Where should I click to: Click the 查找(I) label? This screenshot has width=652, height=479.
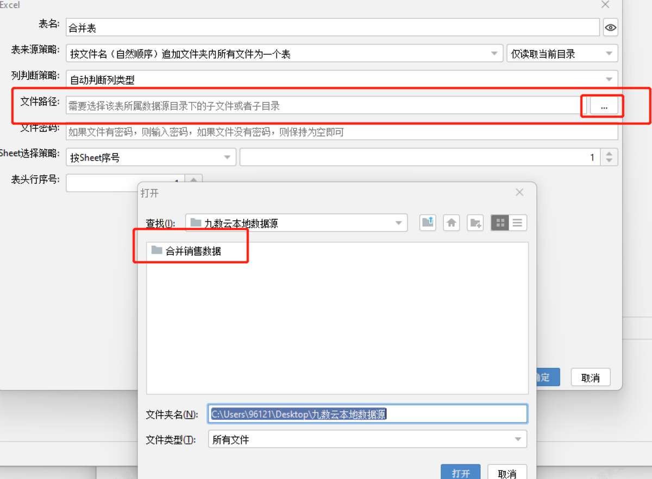tap(160, 223)
